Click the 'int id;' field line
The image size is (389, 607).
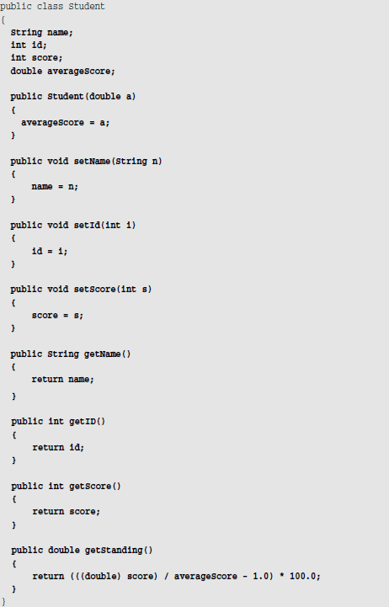click(29, 45)
